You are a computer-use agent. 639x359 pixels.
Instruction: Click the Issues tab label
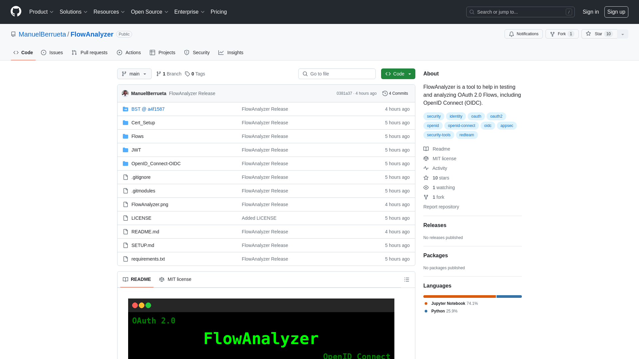click(x=56, y=52)
